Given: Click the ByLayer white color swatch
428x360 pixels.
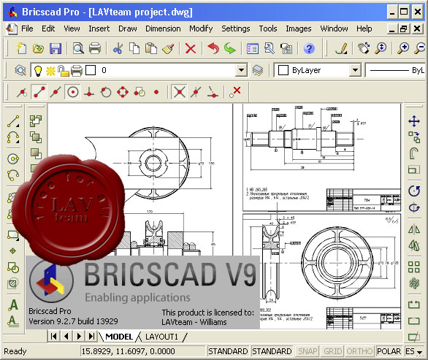Looking at the screenshot, I should 283,70.
